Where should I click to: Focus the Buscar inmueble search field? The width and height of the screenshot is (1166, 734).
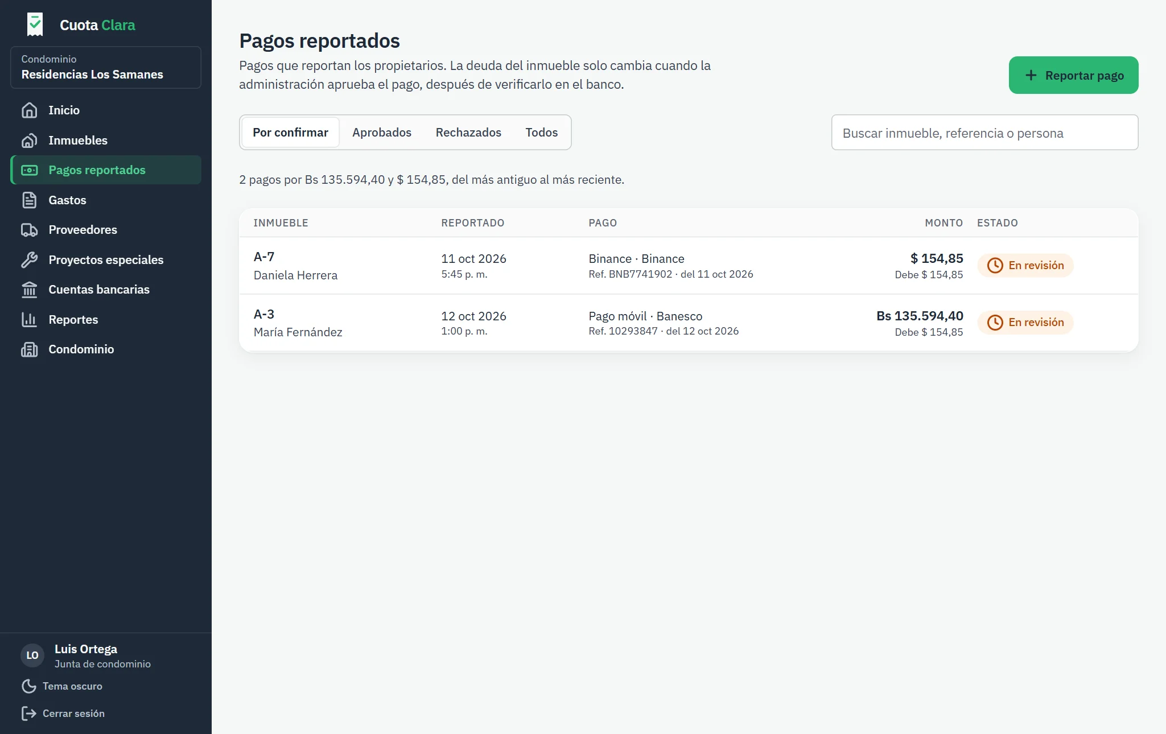[x=984, y=133]
